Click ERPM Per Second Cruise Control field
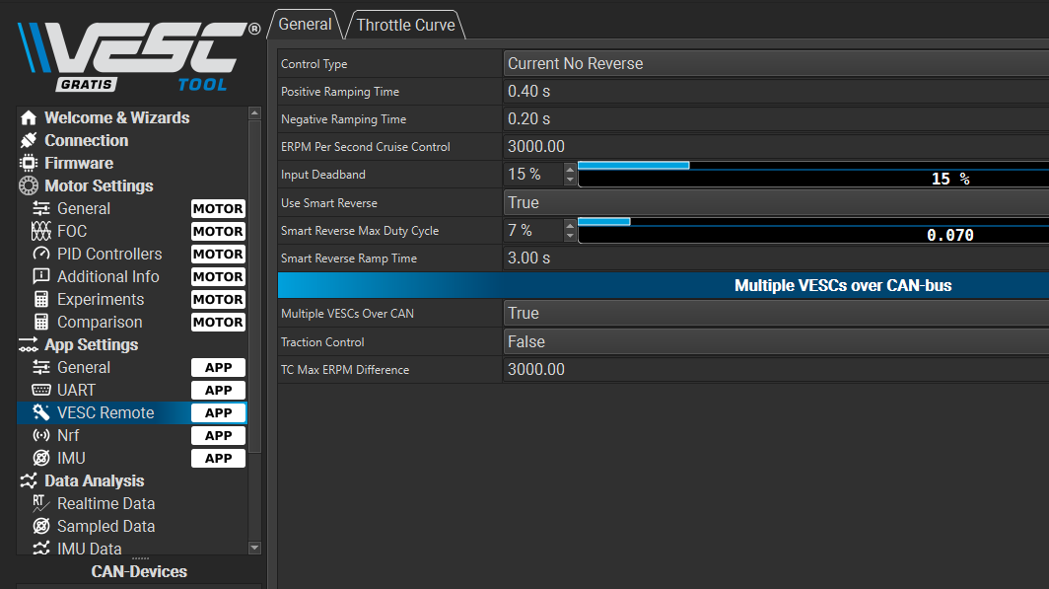1049x589 pixels. tap(776, 147)
